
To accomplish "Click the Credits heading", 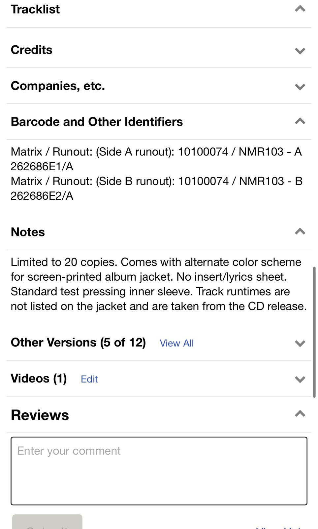I will point(32,50).
